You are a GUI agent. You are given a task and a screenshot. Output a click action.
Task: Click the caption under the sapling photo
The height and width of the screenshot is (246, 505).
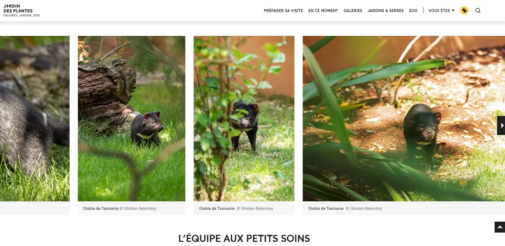tap(236, 208)
